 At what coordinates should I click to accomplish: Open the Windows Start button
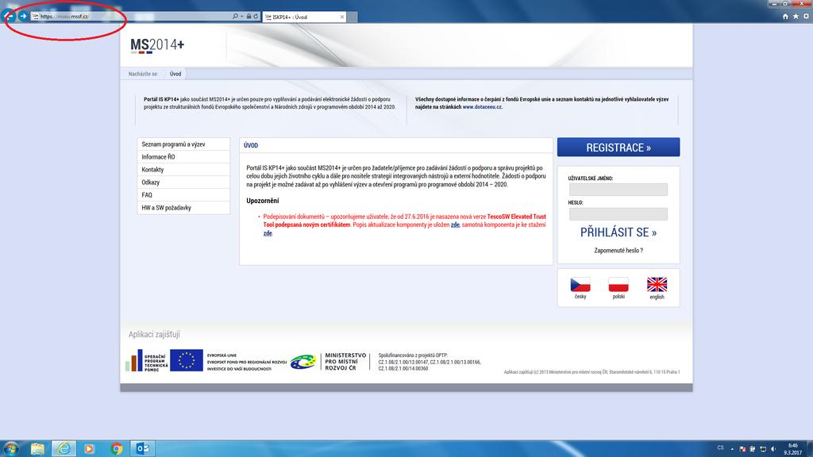(x=11, y=448)
